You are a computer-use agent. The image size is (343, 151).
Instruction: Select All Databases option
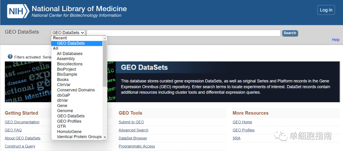click(70, 53)
